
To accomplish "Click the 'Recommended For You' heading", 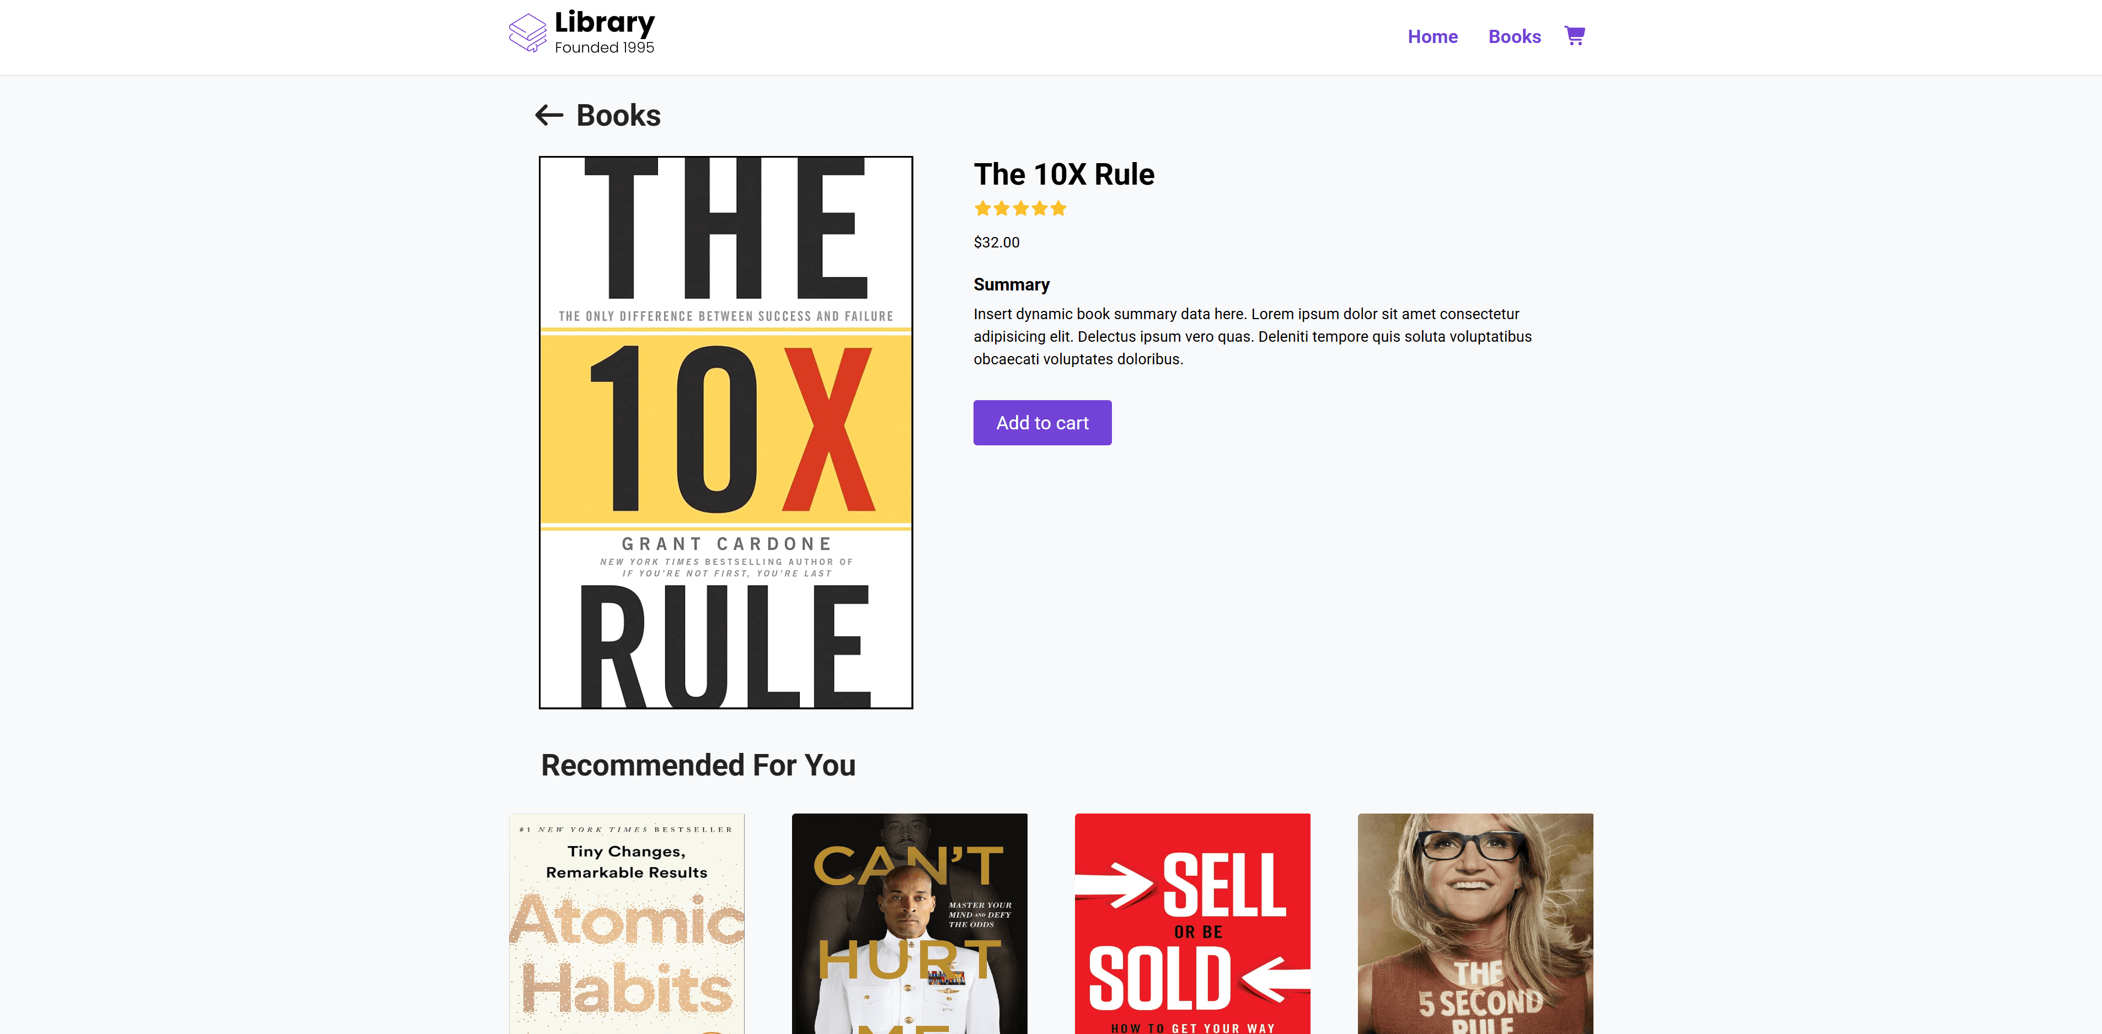I will click(698, 765).
